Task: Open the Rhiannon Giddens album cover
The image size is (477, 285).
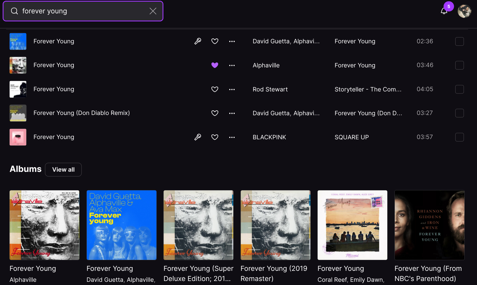Action: [x=430, y=225]
